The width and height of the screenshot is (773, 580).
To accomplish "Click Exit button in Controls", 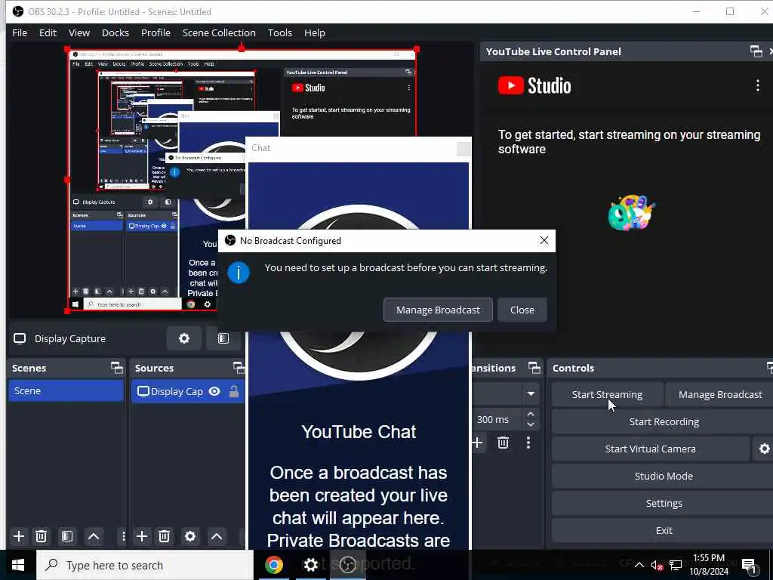I will tap(664, 530).
